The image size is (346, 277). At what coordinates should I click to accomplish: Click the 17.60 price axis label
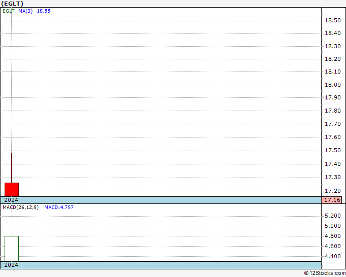coord(333,137)
